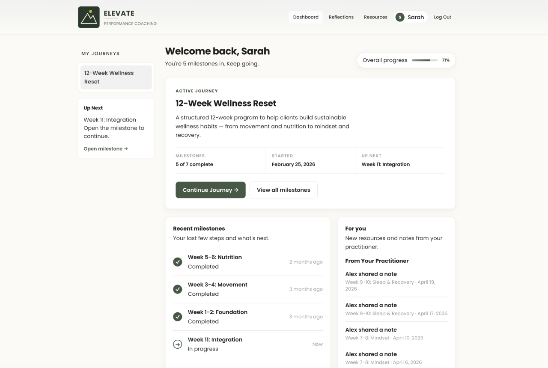This screenshot has width=548, height=368.
Task: Open Alex's note dated April 19, 2026
Action: tap(396, 282)
